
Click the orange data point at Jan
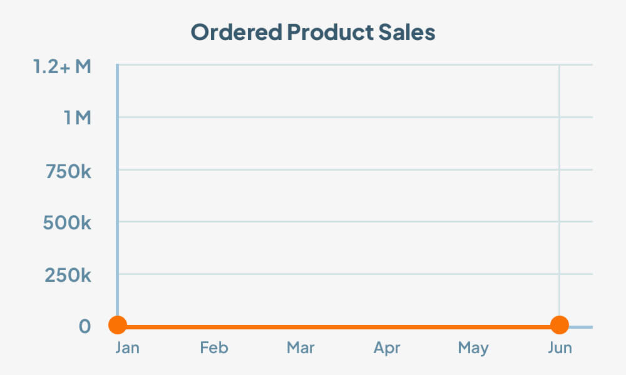[117, 325]
